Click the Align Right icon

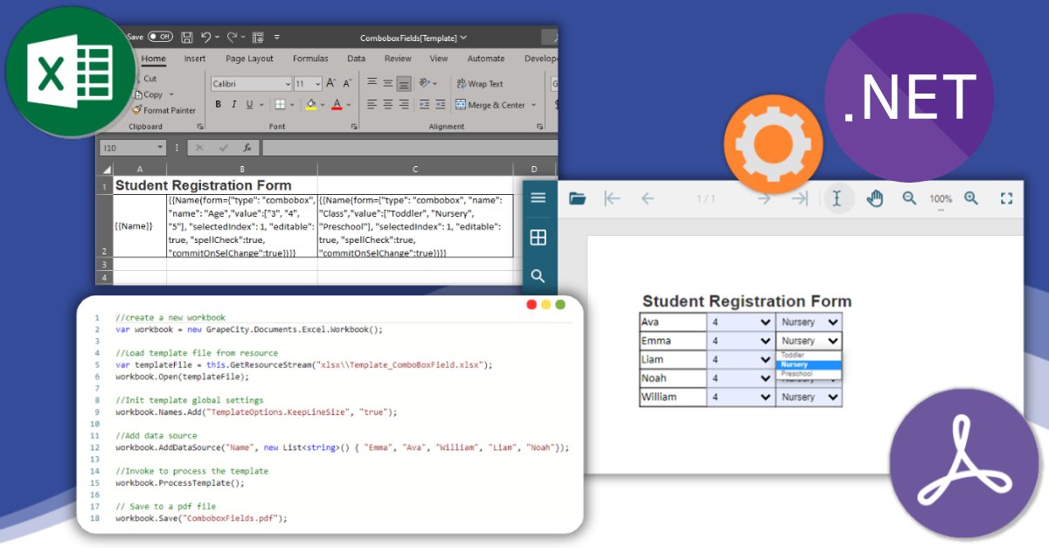point(404,104)
